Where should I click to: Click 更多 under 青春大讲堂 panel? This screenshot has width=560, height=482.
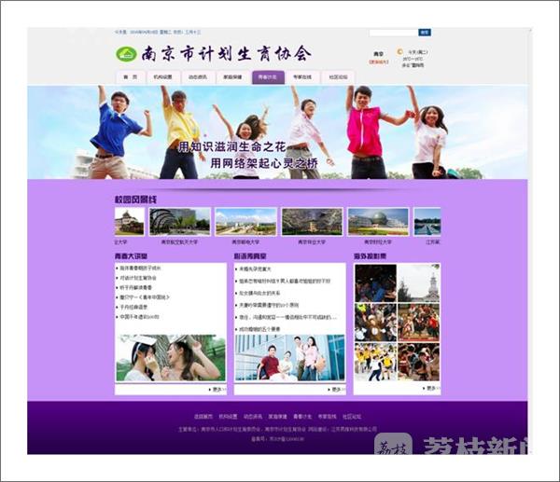(218, 389)
